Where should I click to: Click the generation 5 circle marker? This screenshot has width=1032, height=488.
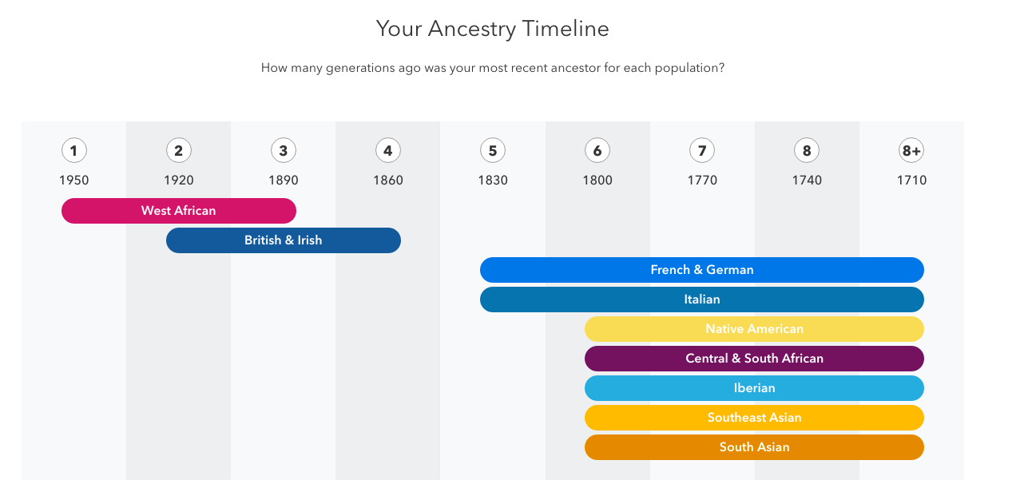492,150
